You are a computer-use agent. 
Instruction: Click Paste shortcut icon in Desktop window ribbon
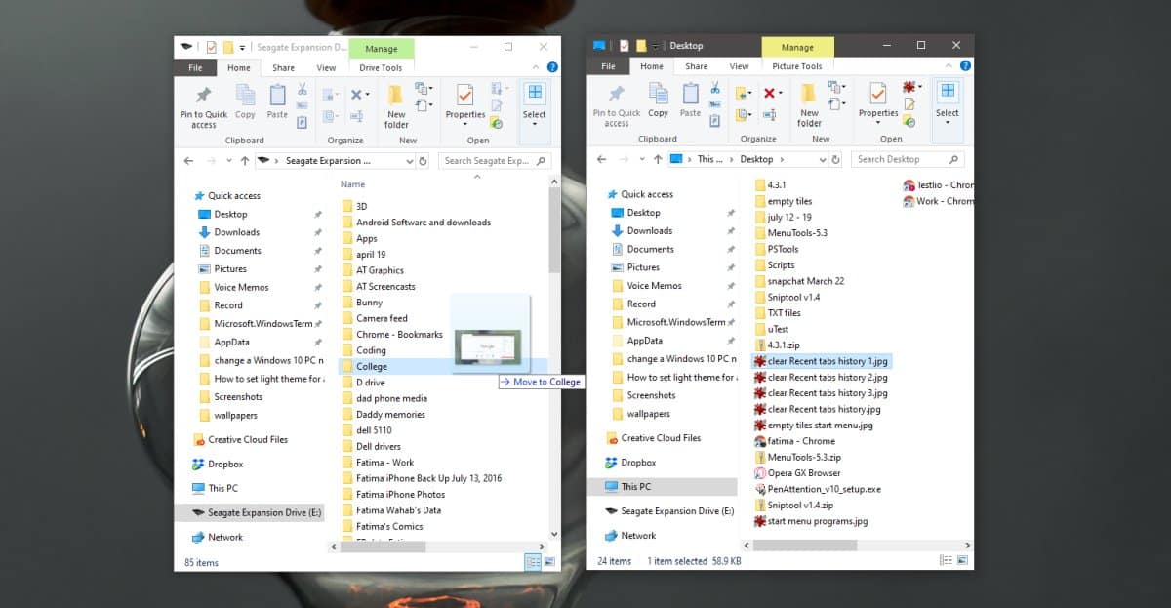pos(715,119)
